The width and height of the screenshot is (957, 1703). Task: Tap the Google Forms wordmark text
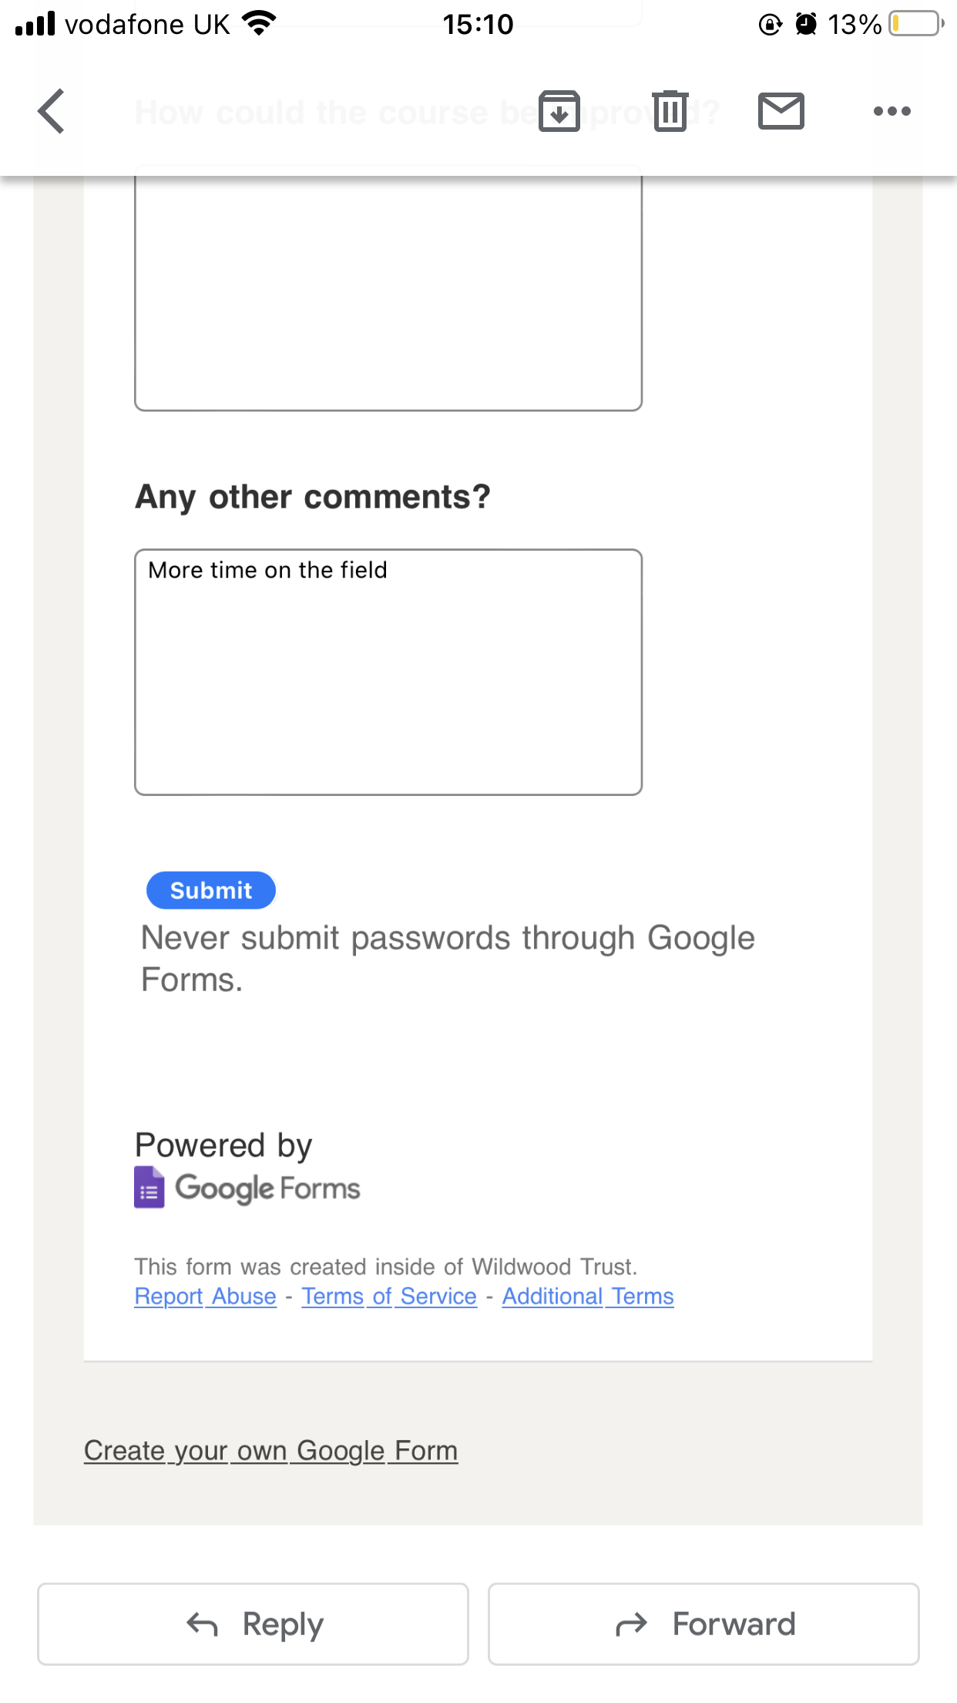point(267,1189)
